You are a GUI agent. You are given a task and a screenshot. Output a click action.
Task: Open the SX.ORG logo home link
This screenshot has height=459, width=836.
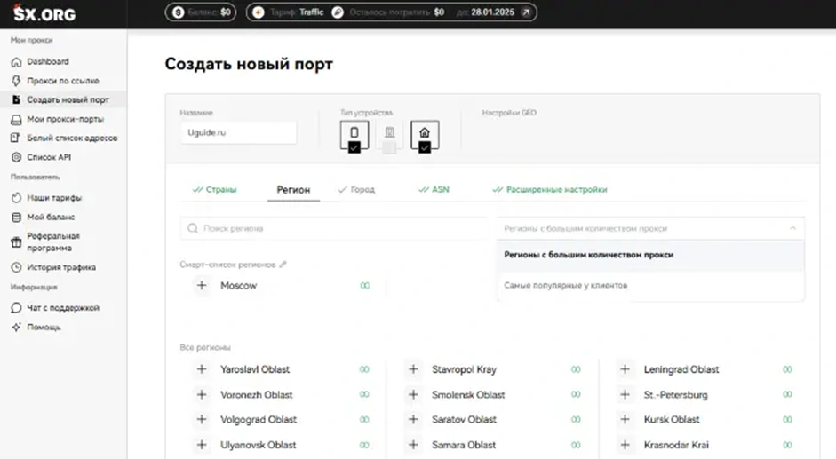click(x=44, y=12)
